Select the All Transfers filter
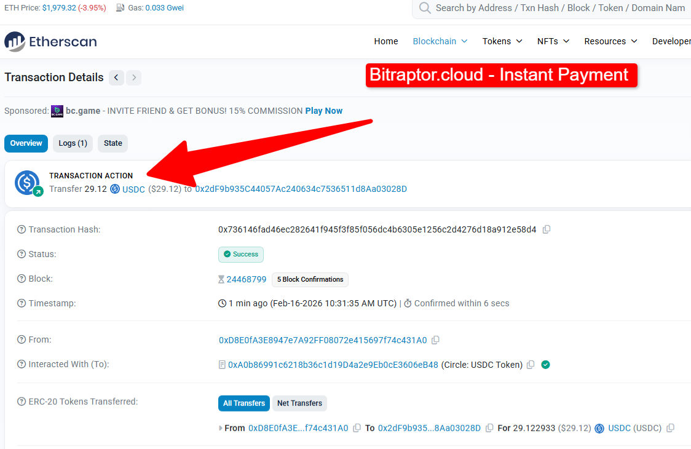The image size is (691, 449). 244,403
